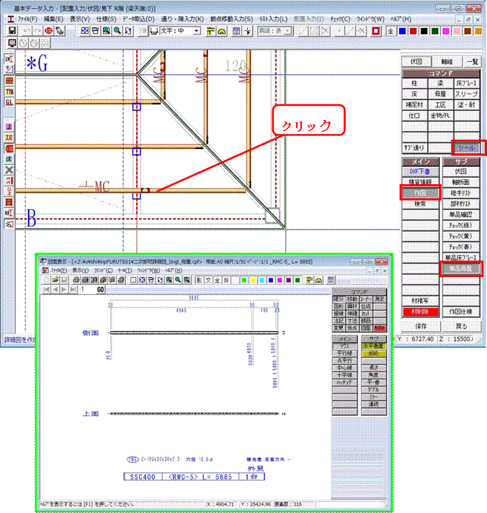Click the monitor icon on second toolbar row
487x513 pixels.
click(12, 43)
